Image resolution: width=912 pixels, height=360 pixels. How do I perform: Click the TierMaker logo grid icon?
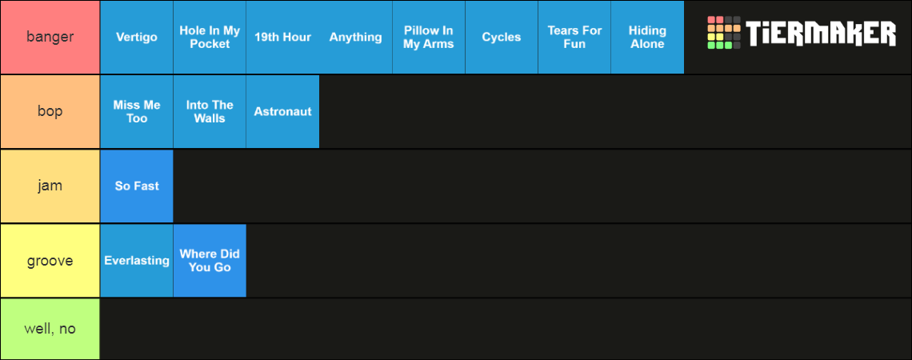click(723, 33)
